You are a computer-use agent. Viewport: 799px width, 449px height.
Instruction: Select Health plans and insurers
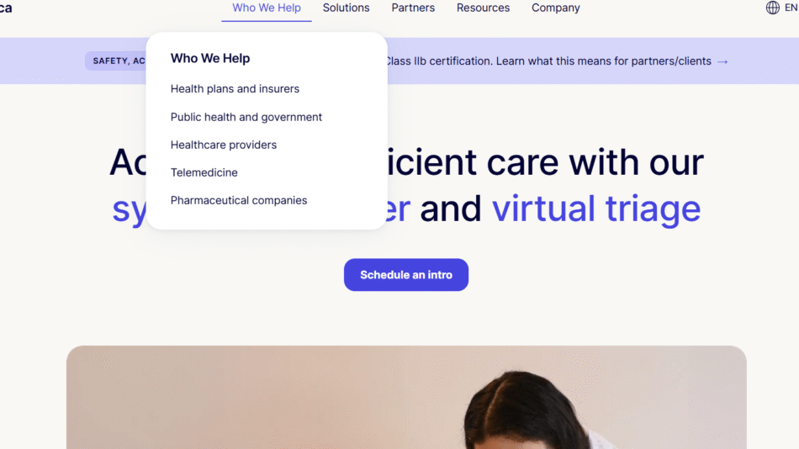pos(235,88)
